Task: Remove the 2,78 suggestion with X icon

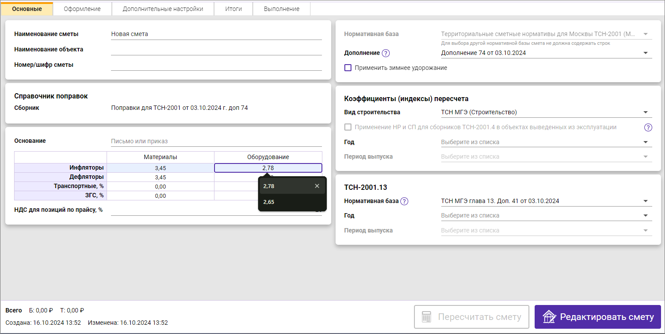Action: [x=317, y=186]
